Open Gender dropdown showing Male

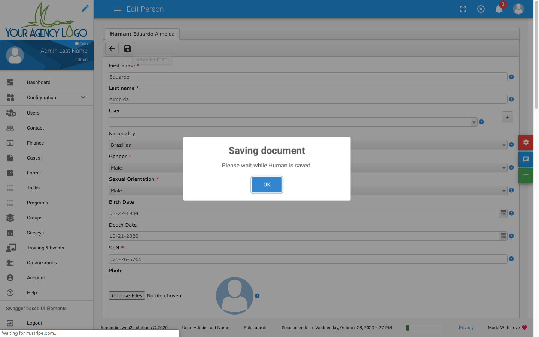[x=308, y=168]
